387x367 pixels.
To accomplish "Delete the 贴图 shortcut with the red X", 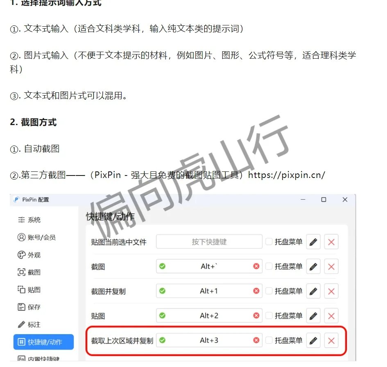I will pyautogui.click(x=331, y=316).
